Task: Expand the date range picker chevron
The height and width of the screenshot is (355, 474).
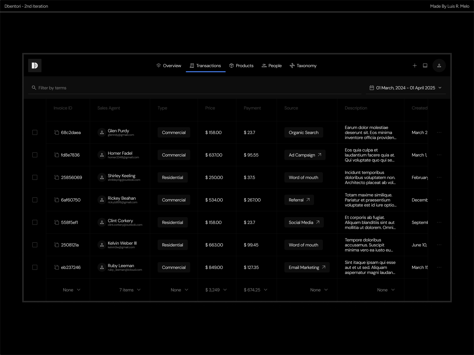Action: pyautogui.click(x=441, y=88)
